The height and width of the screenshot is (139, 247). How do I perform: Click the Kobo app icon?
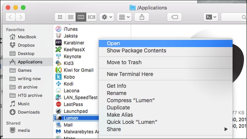click(x=59, y=77)
